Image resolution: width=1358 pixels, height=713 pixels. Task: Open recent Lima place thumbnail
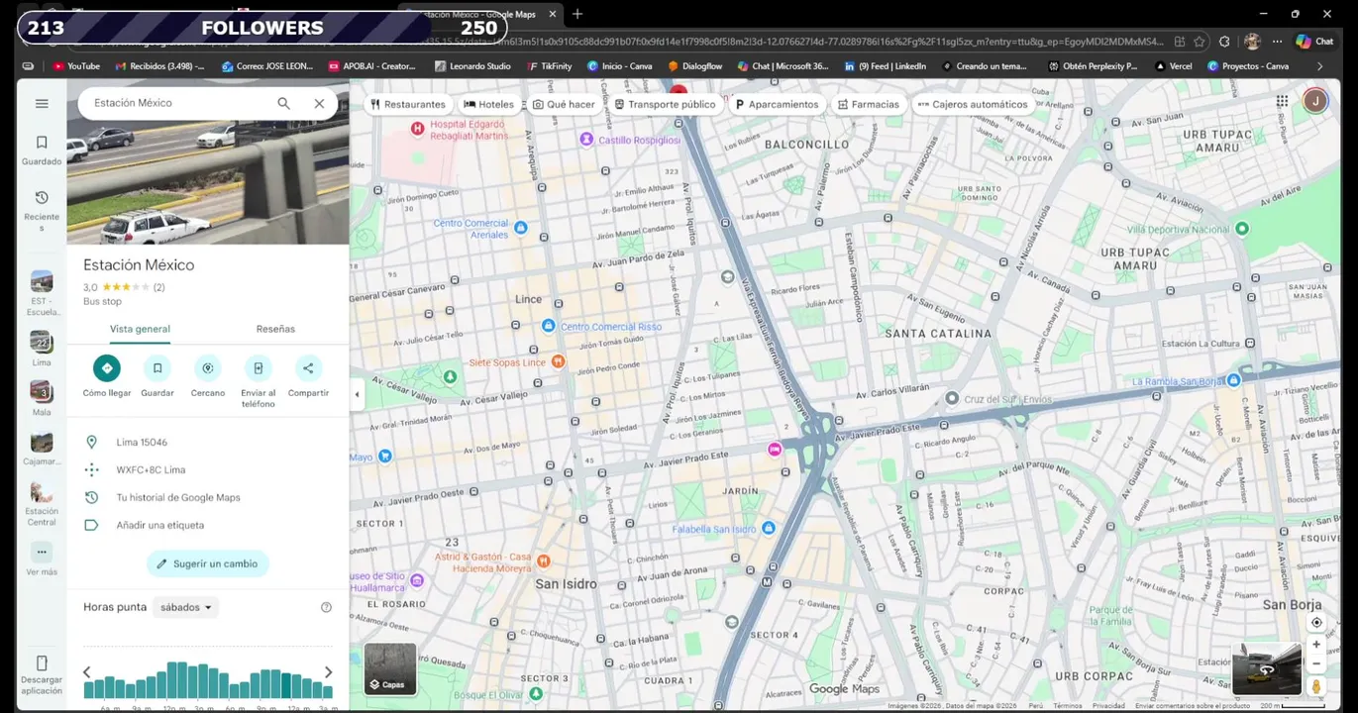pyautogui.click(x=42, y=342)
